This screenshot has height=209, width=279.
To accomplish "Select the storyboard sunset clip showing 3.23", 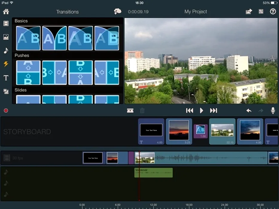I will pyautogui.click(x=179, y=131).
